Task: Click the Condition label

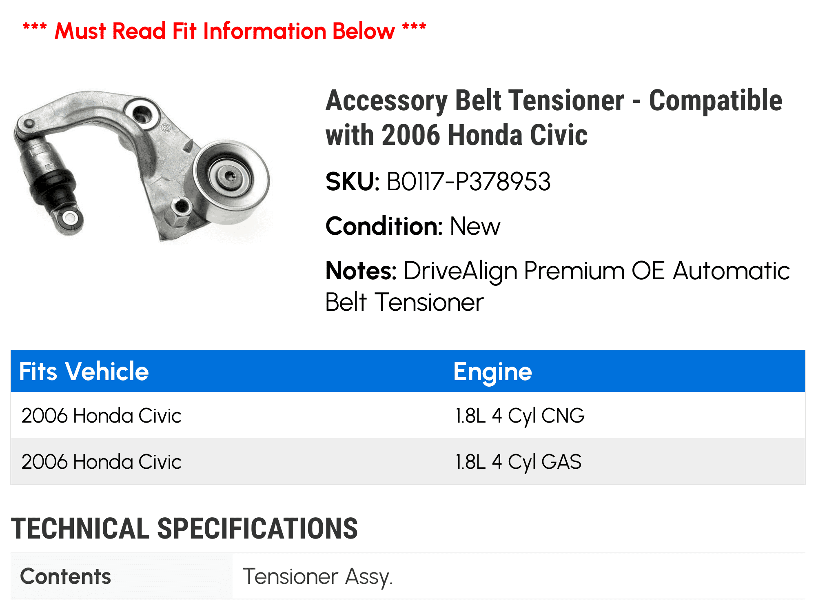Action: coord(384,226)
